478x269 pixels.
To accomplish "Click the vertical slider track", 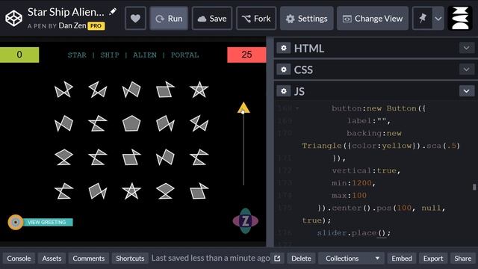I will click(x=243, y=149).
